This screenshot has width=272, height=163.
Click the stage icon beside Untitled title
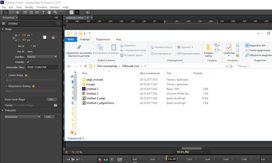click(x=3, y=23)
